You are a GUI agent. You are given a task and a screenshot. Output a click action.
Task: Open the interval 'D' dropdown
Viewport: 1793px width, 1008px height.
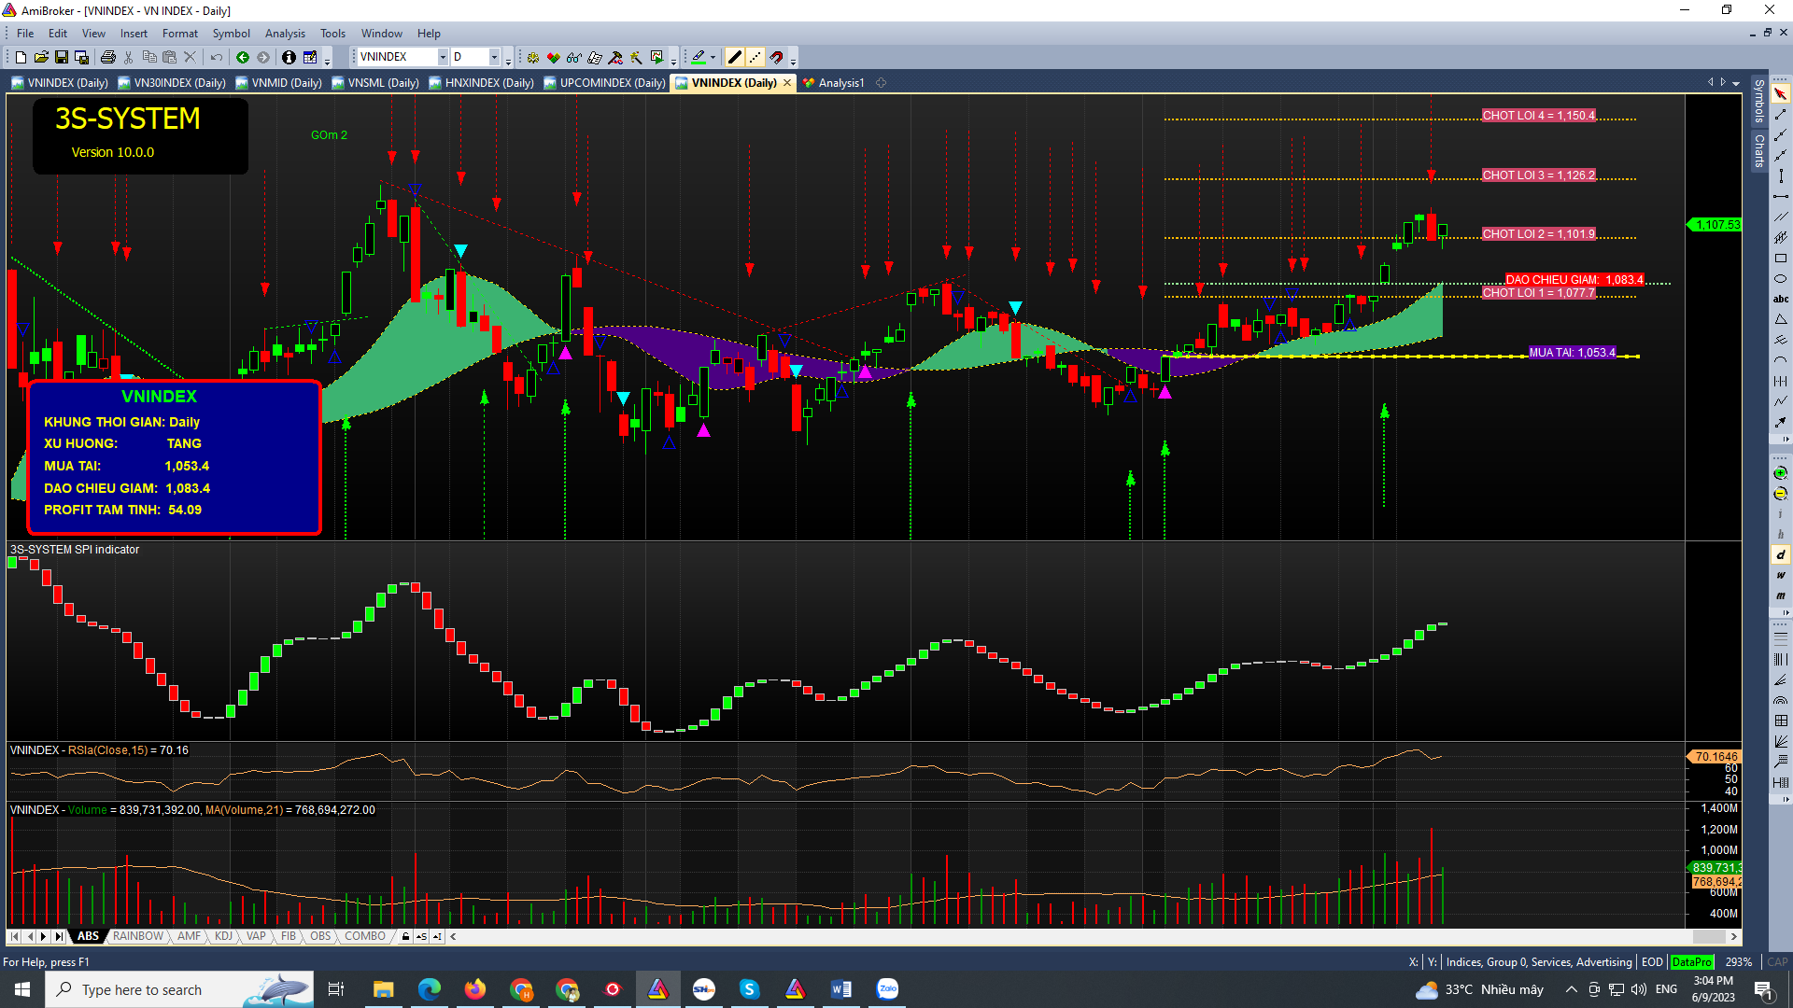[494, 58]
